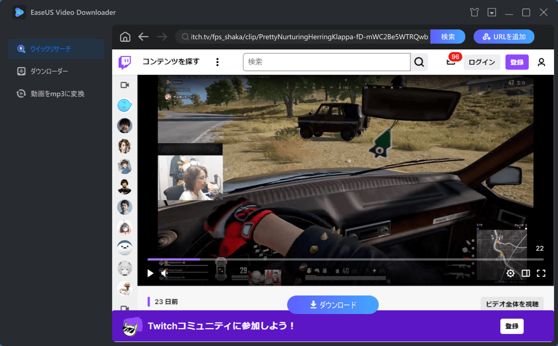Navigate back with the left arrow
Screen dimensions: 558x346
tap(143, 37)
